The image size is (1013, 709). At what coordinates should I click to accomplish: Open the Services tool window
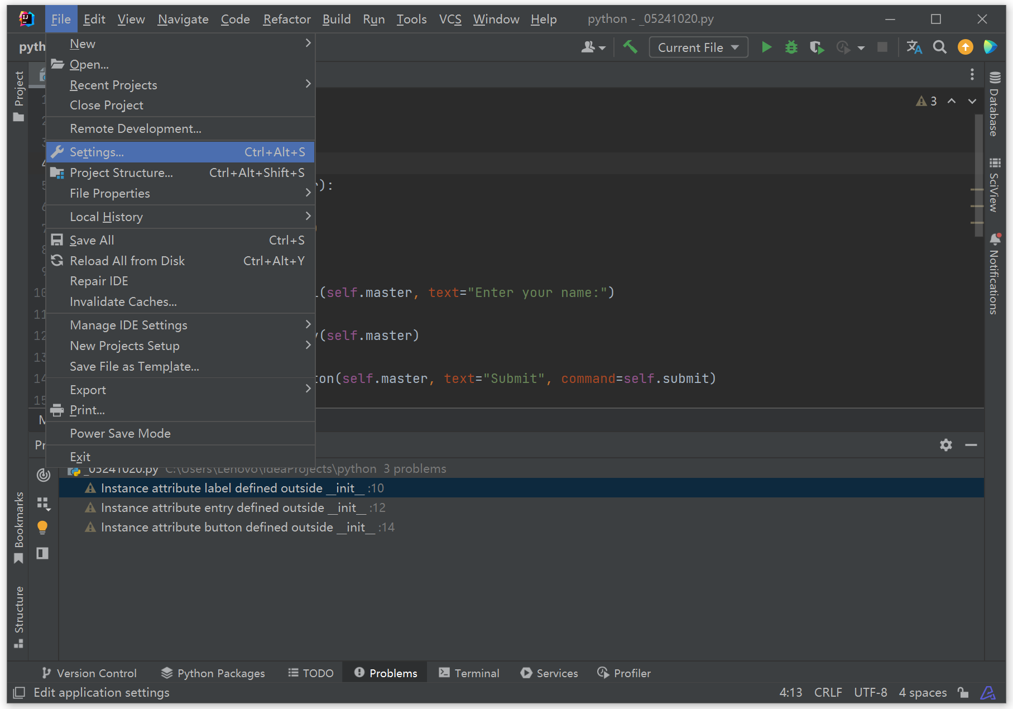click(x=549, y=673)
